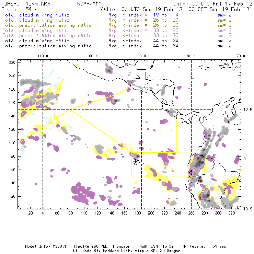Select the "220" horizontal axis tick label
This screenshot has width=254, height=254.
(x=164, y=213)
